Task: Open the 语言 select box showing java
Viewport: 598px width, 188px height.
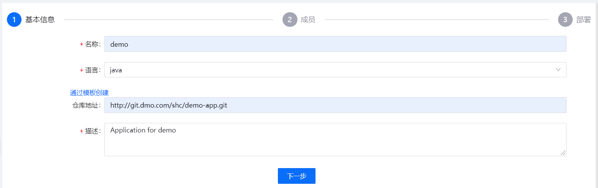Action: pos(330,70)
